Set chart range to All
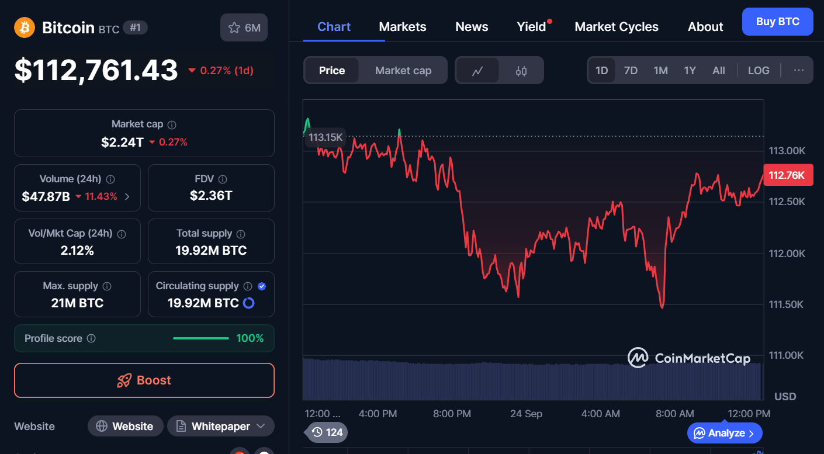This screenshot has height=454, width=824. (719, 71)
